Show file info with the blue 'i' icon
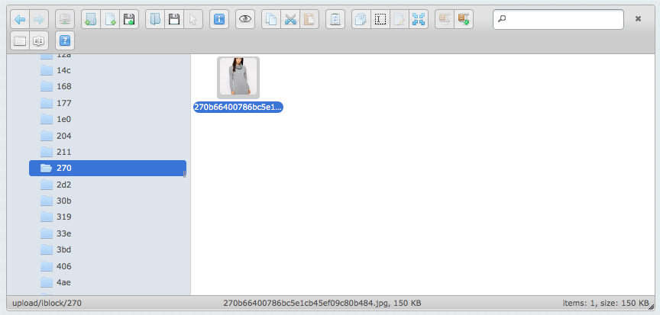 [x=218, y=19]
